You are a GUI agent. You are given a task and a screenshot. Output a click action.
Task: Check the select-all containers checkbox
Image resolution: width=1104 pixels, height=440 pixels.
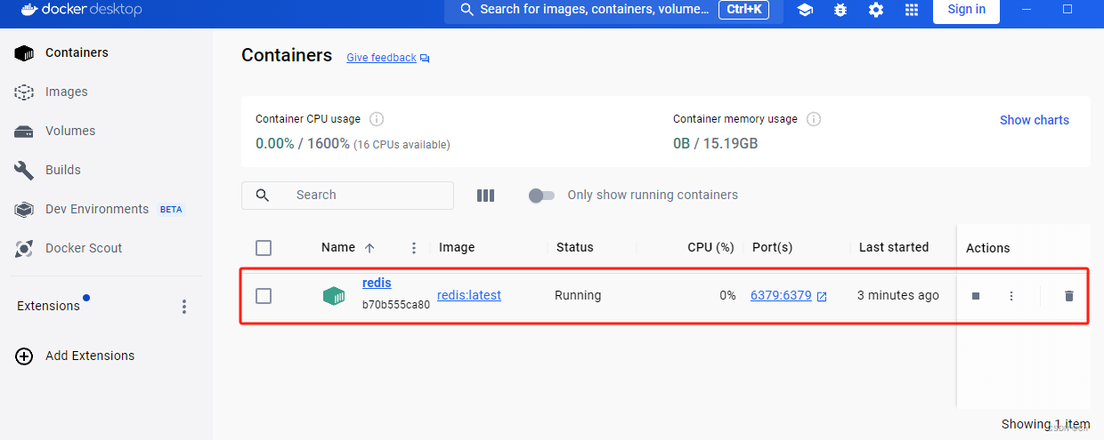point(264,248)
